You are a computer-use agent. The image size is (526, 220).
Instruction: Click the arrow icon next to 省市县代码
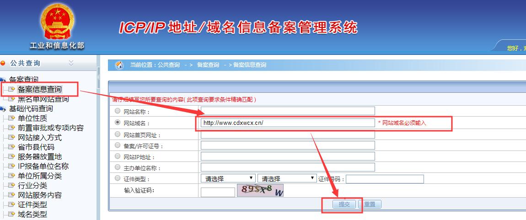[x=12, y=147]
